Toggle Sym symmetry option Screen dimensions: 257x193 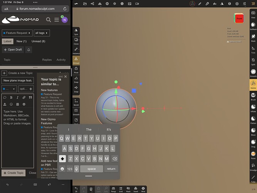[76, 32]
